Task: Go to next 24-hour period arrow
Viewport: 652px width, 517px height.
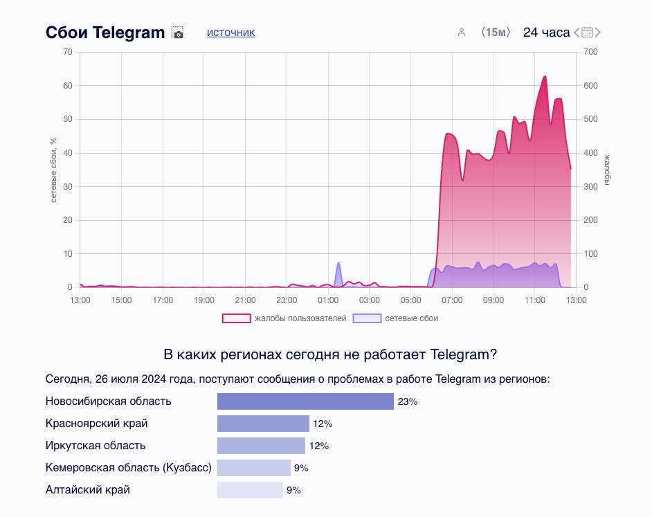Action: (x=598, y=33)
